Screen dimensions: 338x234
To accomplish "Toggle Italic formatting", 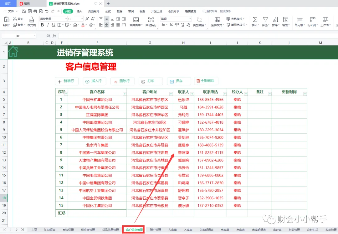I will (x=48, y=25).
